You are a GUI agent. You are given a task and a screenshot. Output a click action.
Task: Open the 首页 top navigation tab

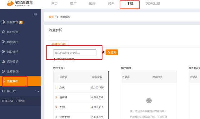coord(54,3)
